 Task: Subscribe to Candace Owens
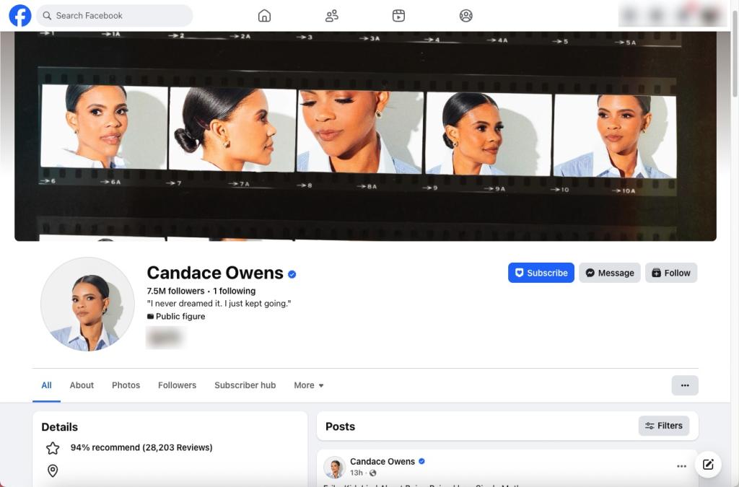coord(541,273)
